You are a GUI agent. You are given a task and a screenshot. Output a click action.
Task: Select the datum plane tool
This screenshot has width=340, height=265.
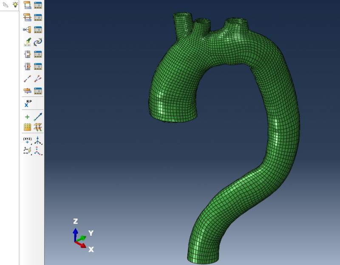coord(27,151)
